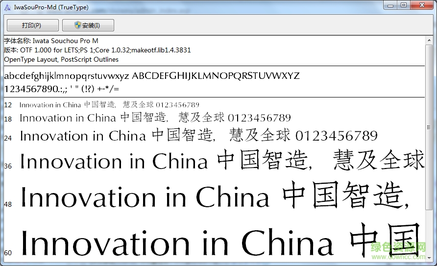Click the size 24 sample text line
The width and height of the screenshot is (437, 266).
coord(199,136)
